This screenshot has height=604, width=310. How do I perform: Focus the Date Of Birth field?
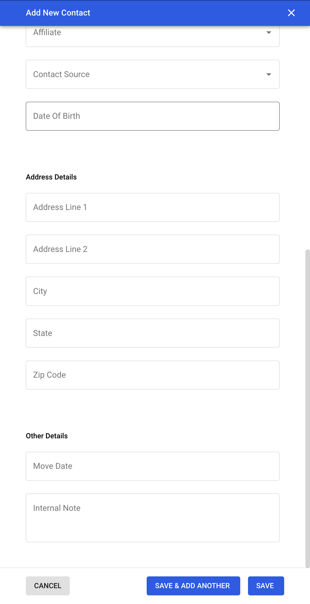pyautogui.click(x=152, y=116)
